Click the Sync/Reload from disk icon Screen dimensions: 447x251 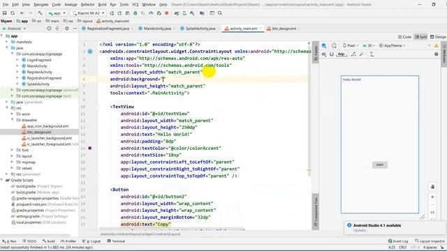(x=13, y=13)
